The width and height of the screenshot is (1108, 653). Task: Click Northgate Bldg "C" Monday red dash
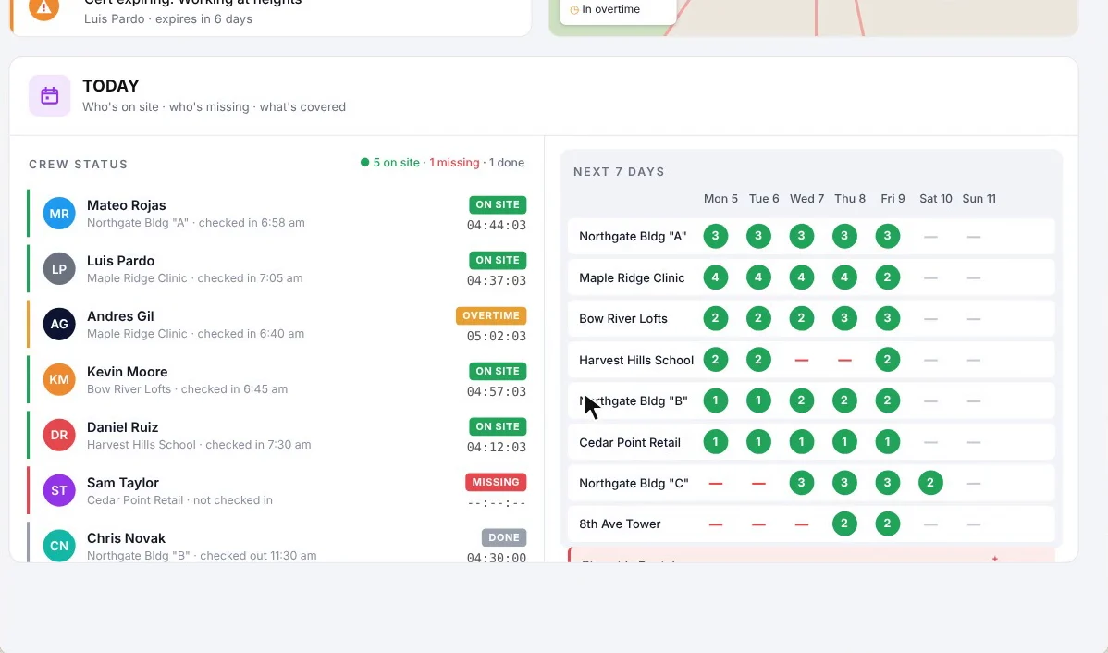pos(716,484)
